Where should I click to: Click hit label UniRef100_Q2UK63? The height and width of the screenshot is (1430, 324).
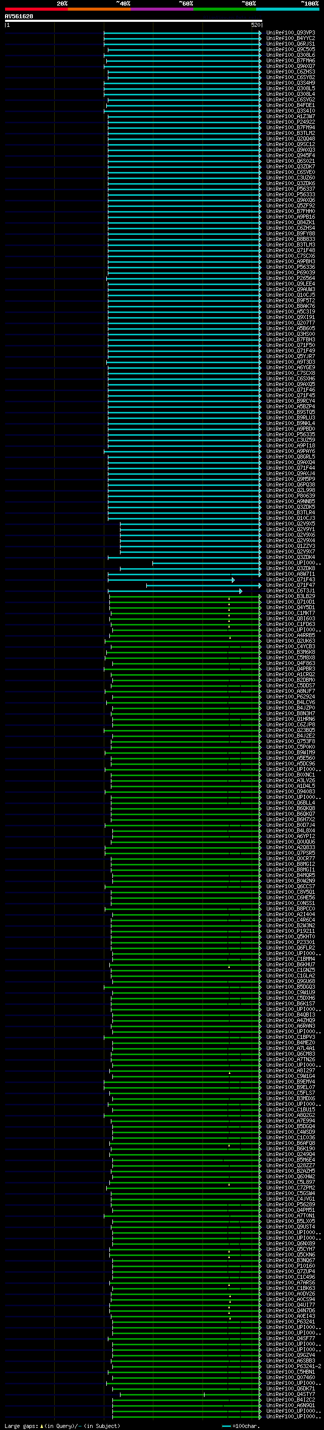(x=290, y=641)
